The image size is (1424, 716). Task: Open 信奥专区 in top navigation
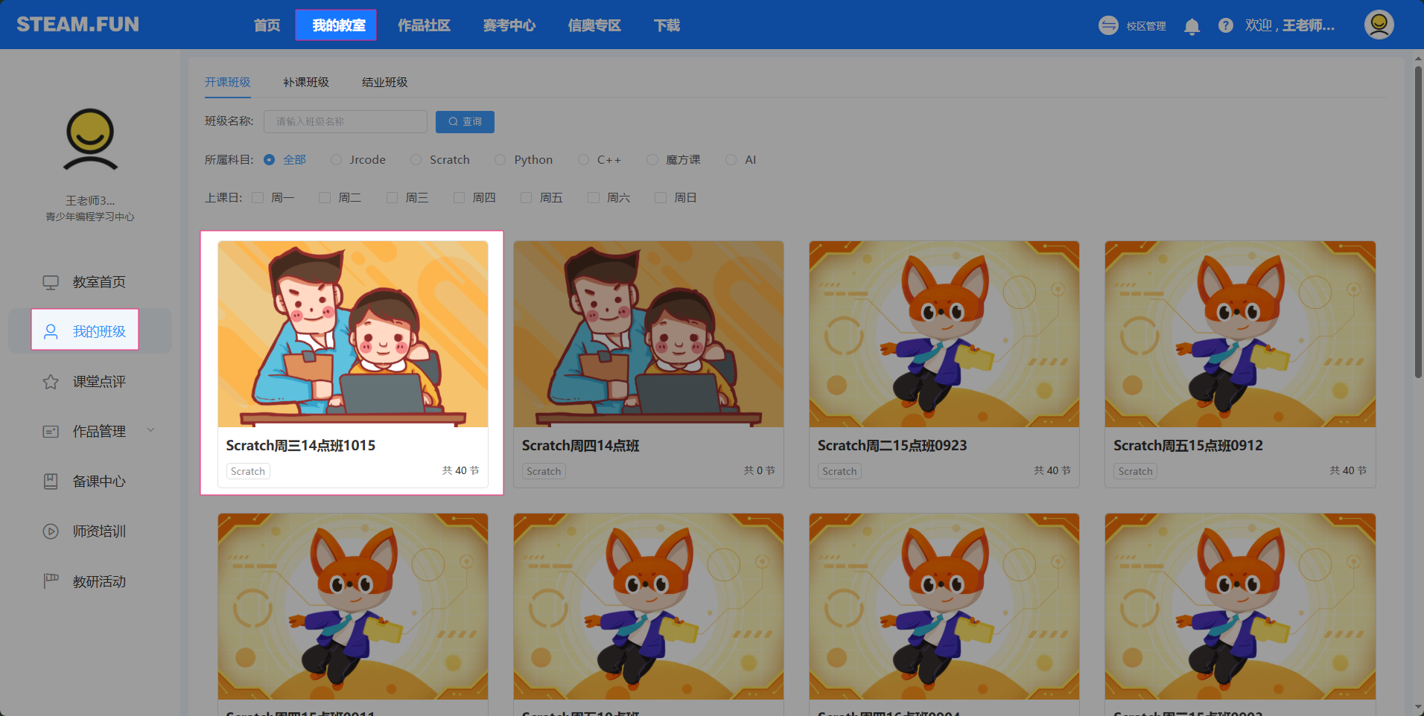click(x=594, y=25)
